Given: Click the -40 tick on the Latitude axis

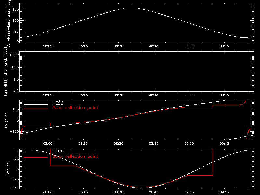Looking at the screenshot, I should 15,188.
